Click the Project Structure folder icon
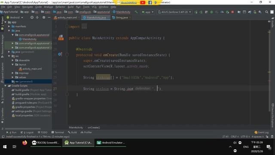Image resolution: width=275 pixels, height=155 pixels. [239, 12]
